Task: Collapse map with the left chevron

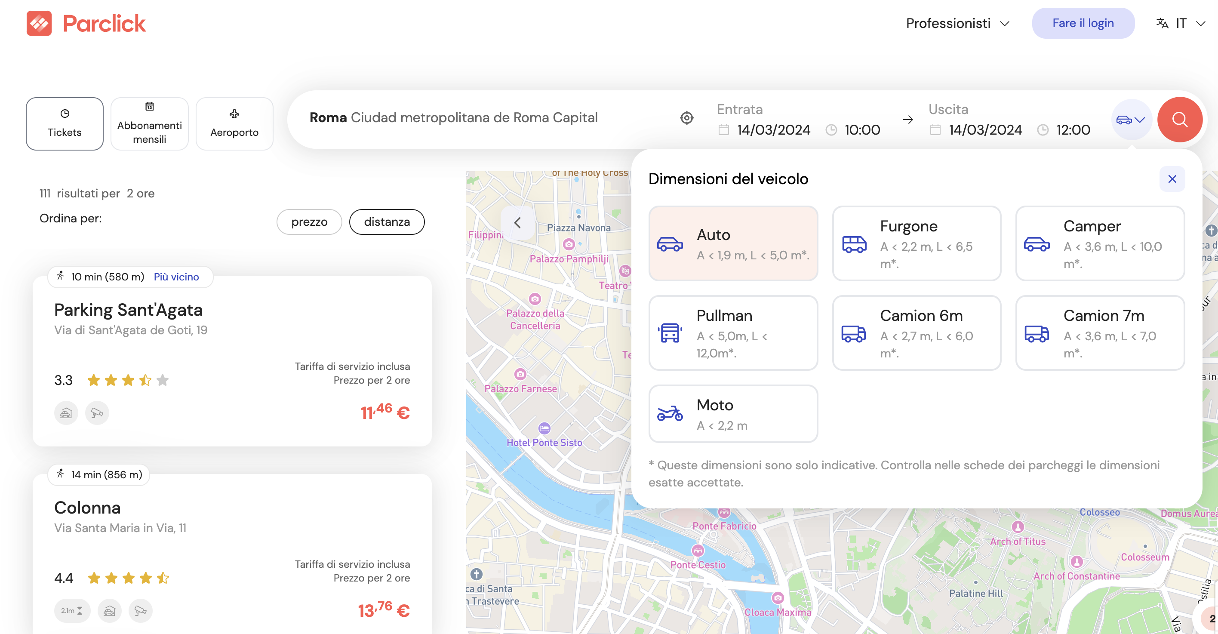Action: (x=518, y=223)
